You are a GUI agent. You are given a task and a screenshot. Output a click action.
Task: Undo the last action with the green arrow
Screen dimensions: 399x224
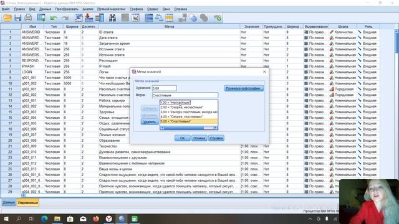pos(54,18)
